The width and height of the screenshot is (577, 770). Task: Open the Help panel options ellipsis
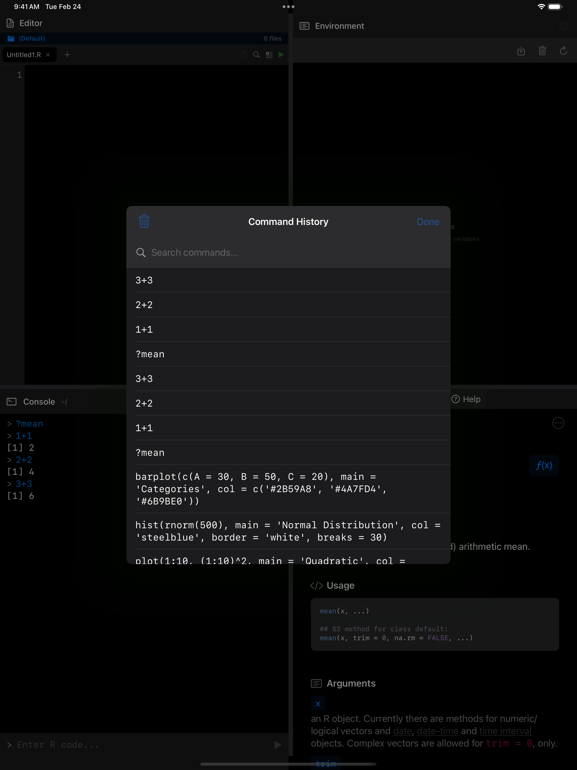(x=558, y=423)
